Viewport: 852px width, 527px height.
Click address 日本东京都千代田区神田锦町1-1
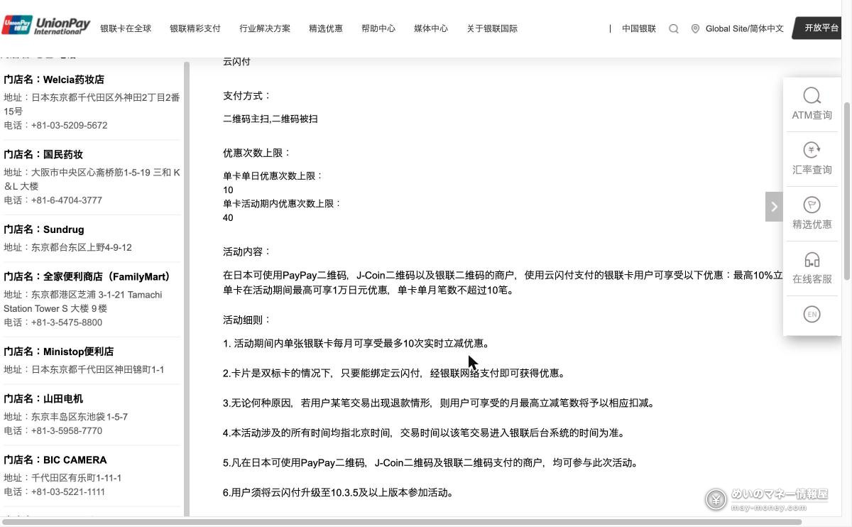tap(97, 369)
